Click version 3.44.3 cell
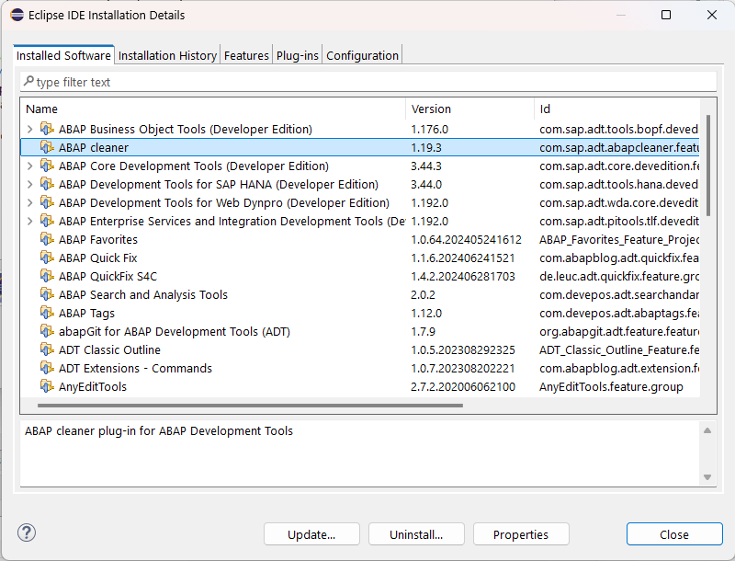 426,166
